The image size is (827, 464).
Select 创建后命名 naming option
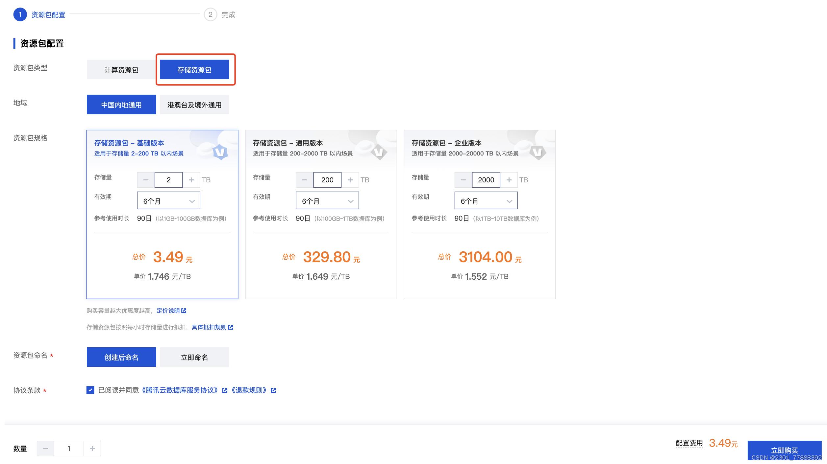click(x=121, y=357)
